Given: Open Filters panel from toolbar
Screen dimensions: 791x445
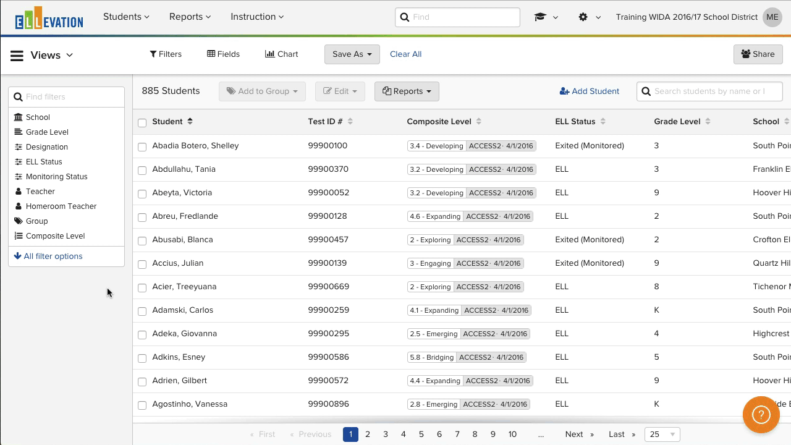Looking at the screenshot, I should pos(166,54).
